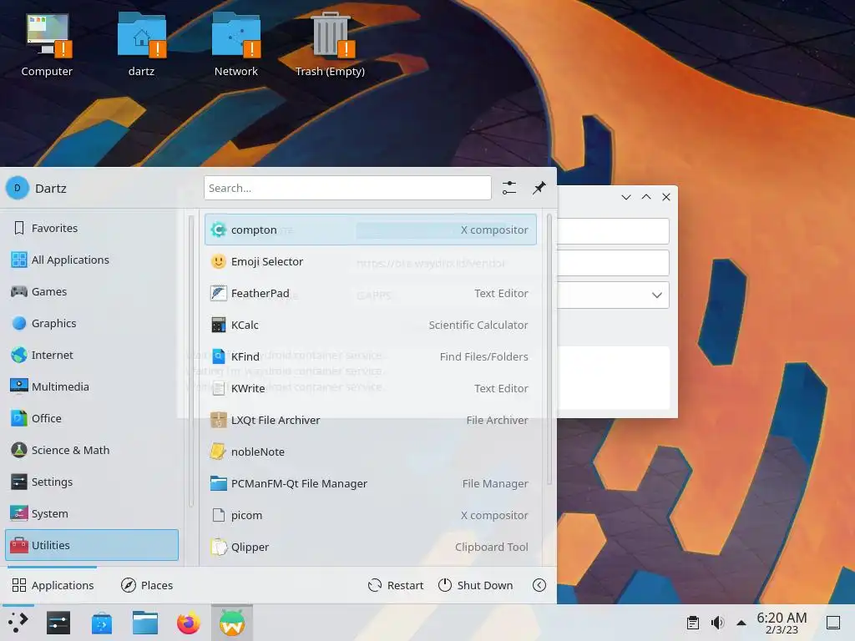Screen dimensions: 855x641
Task: Click the Restart button
Action: (396, 585)
